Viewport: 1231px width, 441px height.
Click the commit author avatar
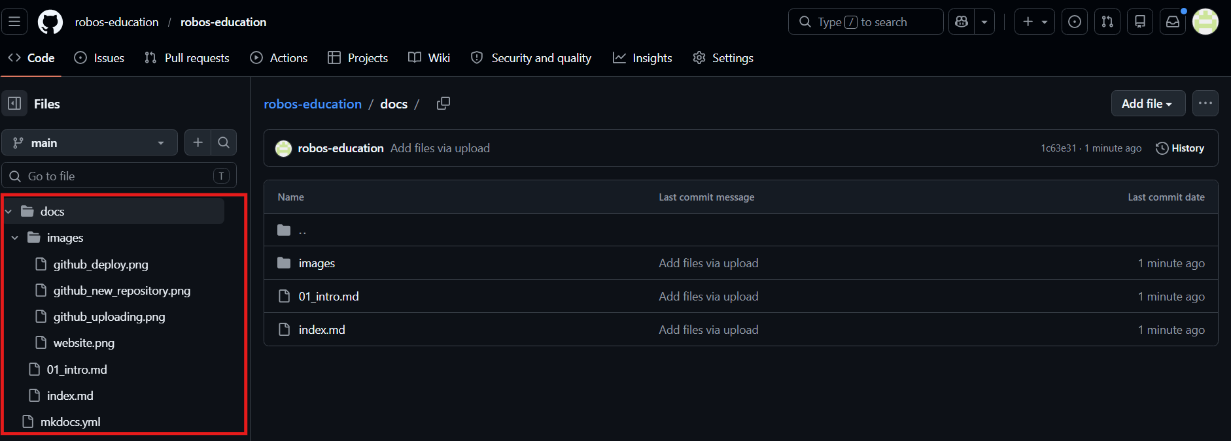283,148
